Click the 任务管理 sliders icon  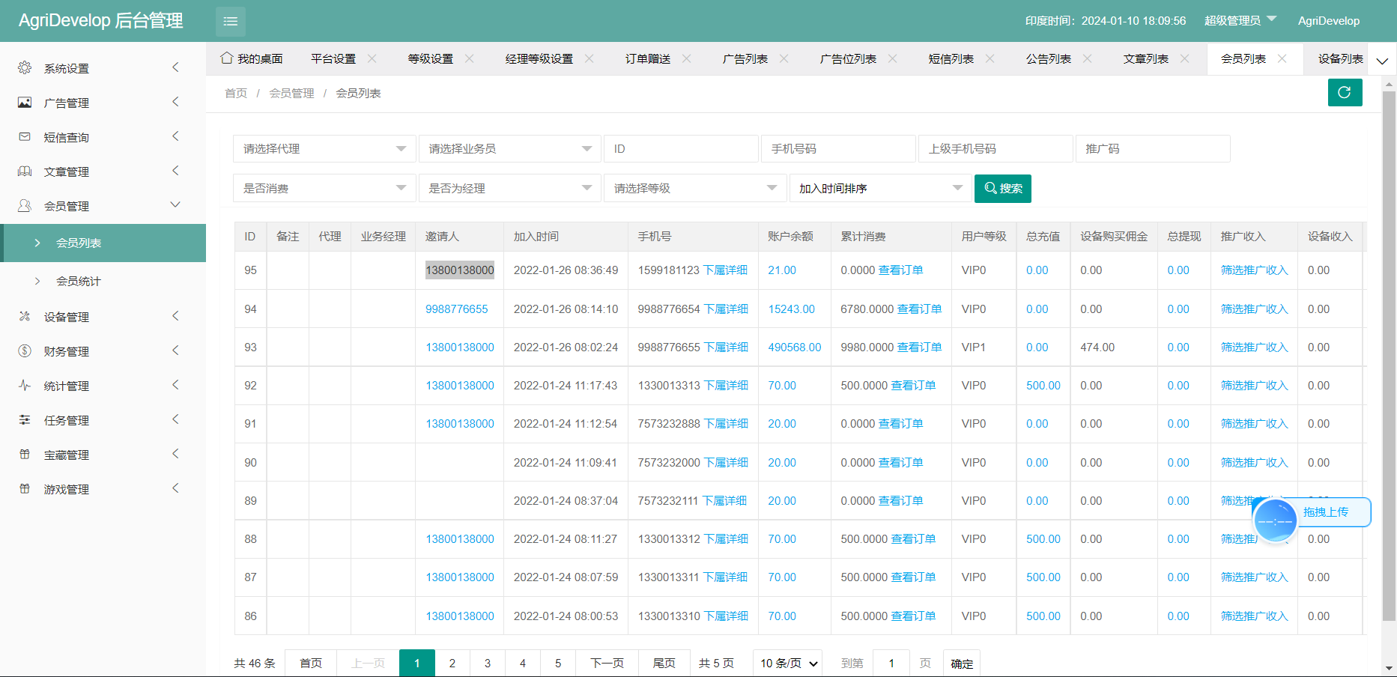[x=25, y=419]
